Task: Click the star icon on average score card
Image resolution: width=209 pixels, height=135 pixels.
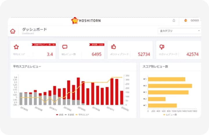Action: (x=16, y=47)
